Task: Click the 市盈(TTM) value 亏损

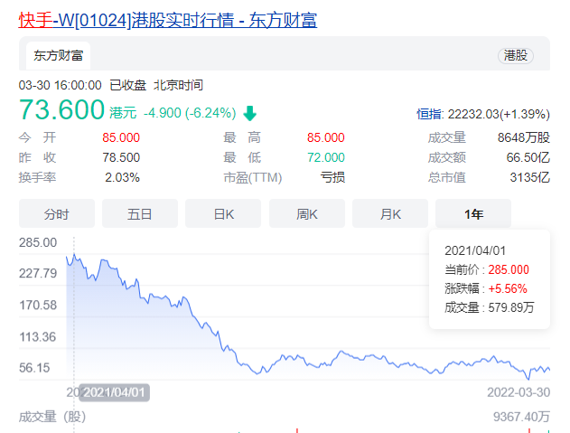Action: tap(332, 177)
